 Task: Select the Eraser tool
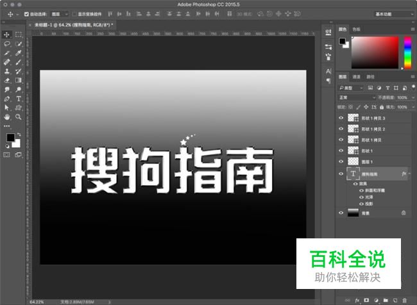click(x=7, y=80)
